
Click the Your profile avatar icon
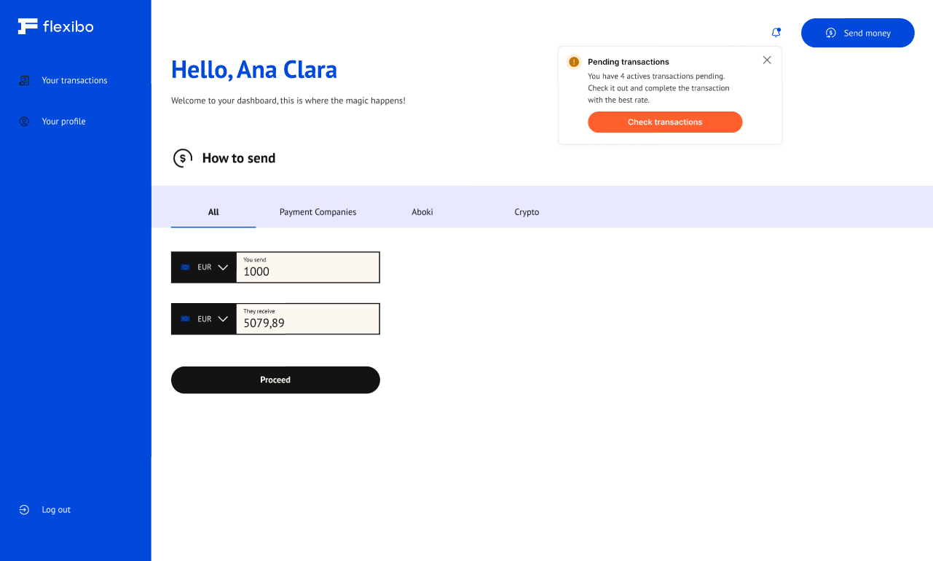point(24,122)
